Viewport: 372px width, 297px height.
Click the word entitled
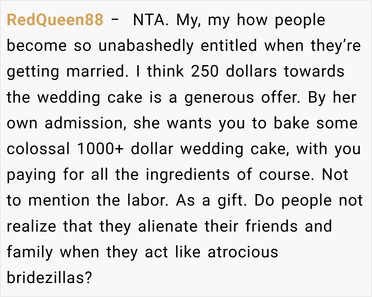(x=229, y=46)
